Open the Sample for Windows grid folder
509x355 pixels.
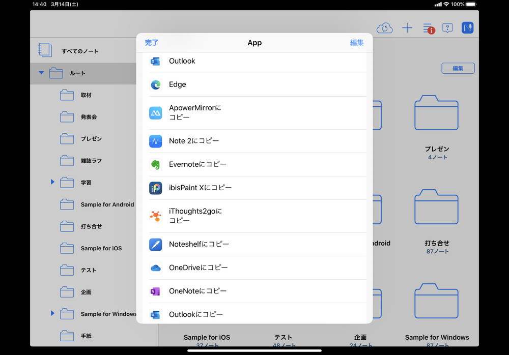[x=437, y=301]
